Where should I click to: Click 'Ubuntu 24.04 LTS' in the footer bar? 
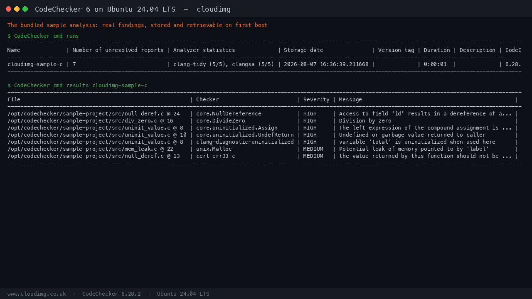click(x=183, y=294)
